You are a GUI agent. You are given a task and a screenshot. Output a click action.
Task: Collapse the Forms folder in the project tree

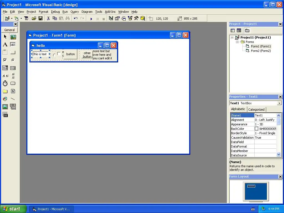[237, 42]
